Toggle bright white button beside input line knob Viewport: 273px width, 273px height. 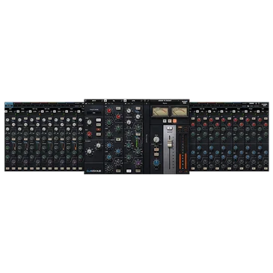click(99, 120)
